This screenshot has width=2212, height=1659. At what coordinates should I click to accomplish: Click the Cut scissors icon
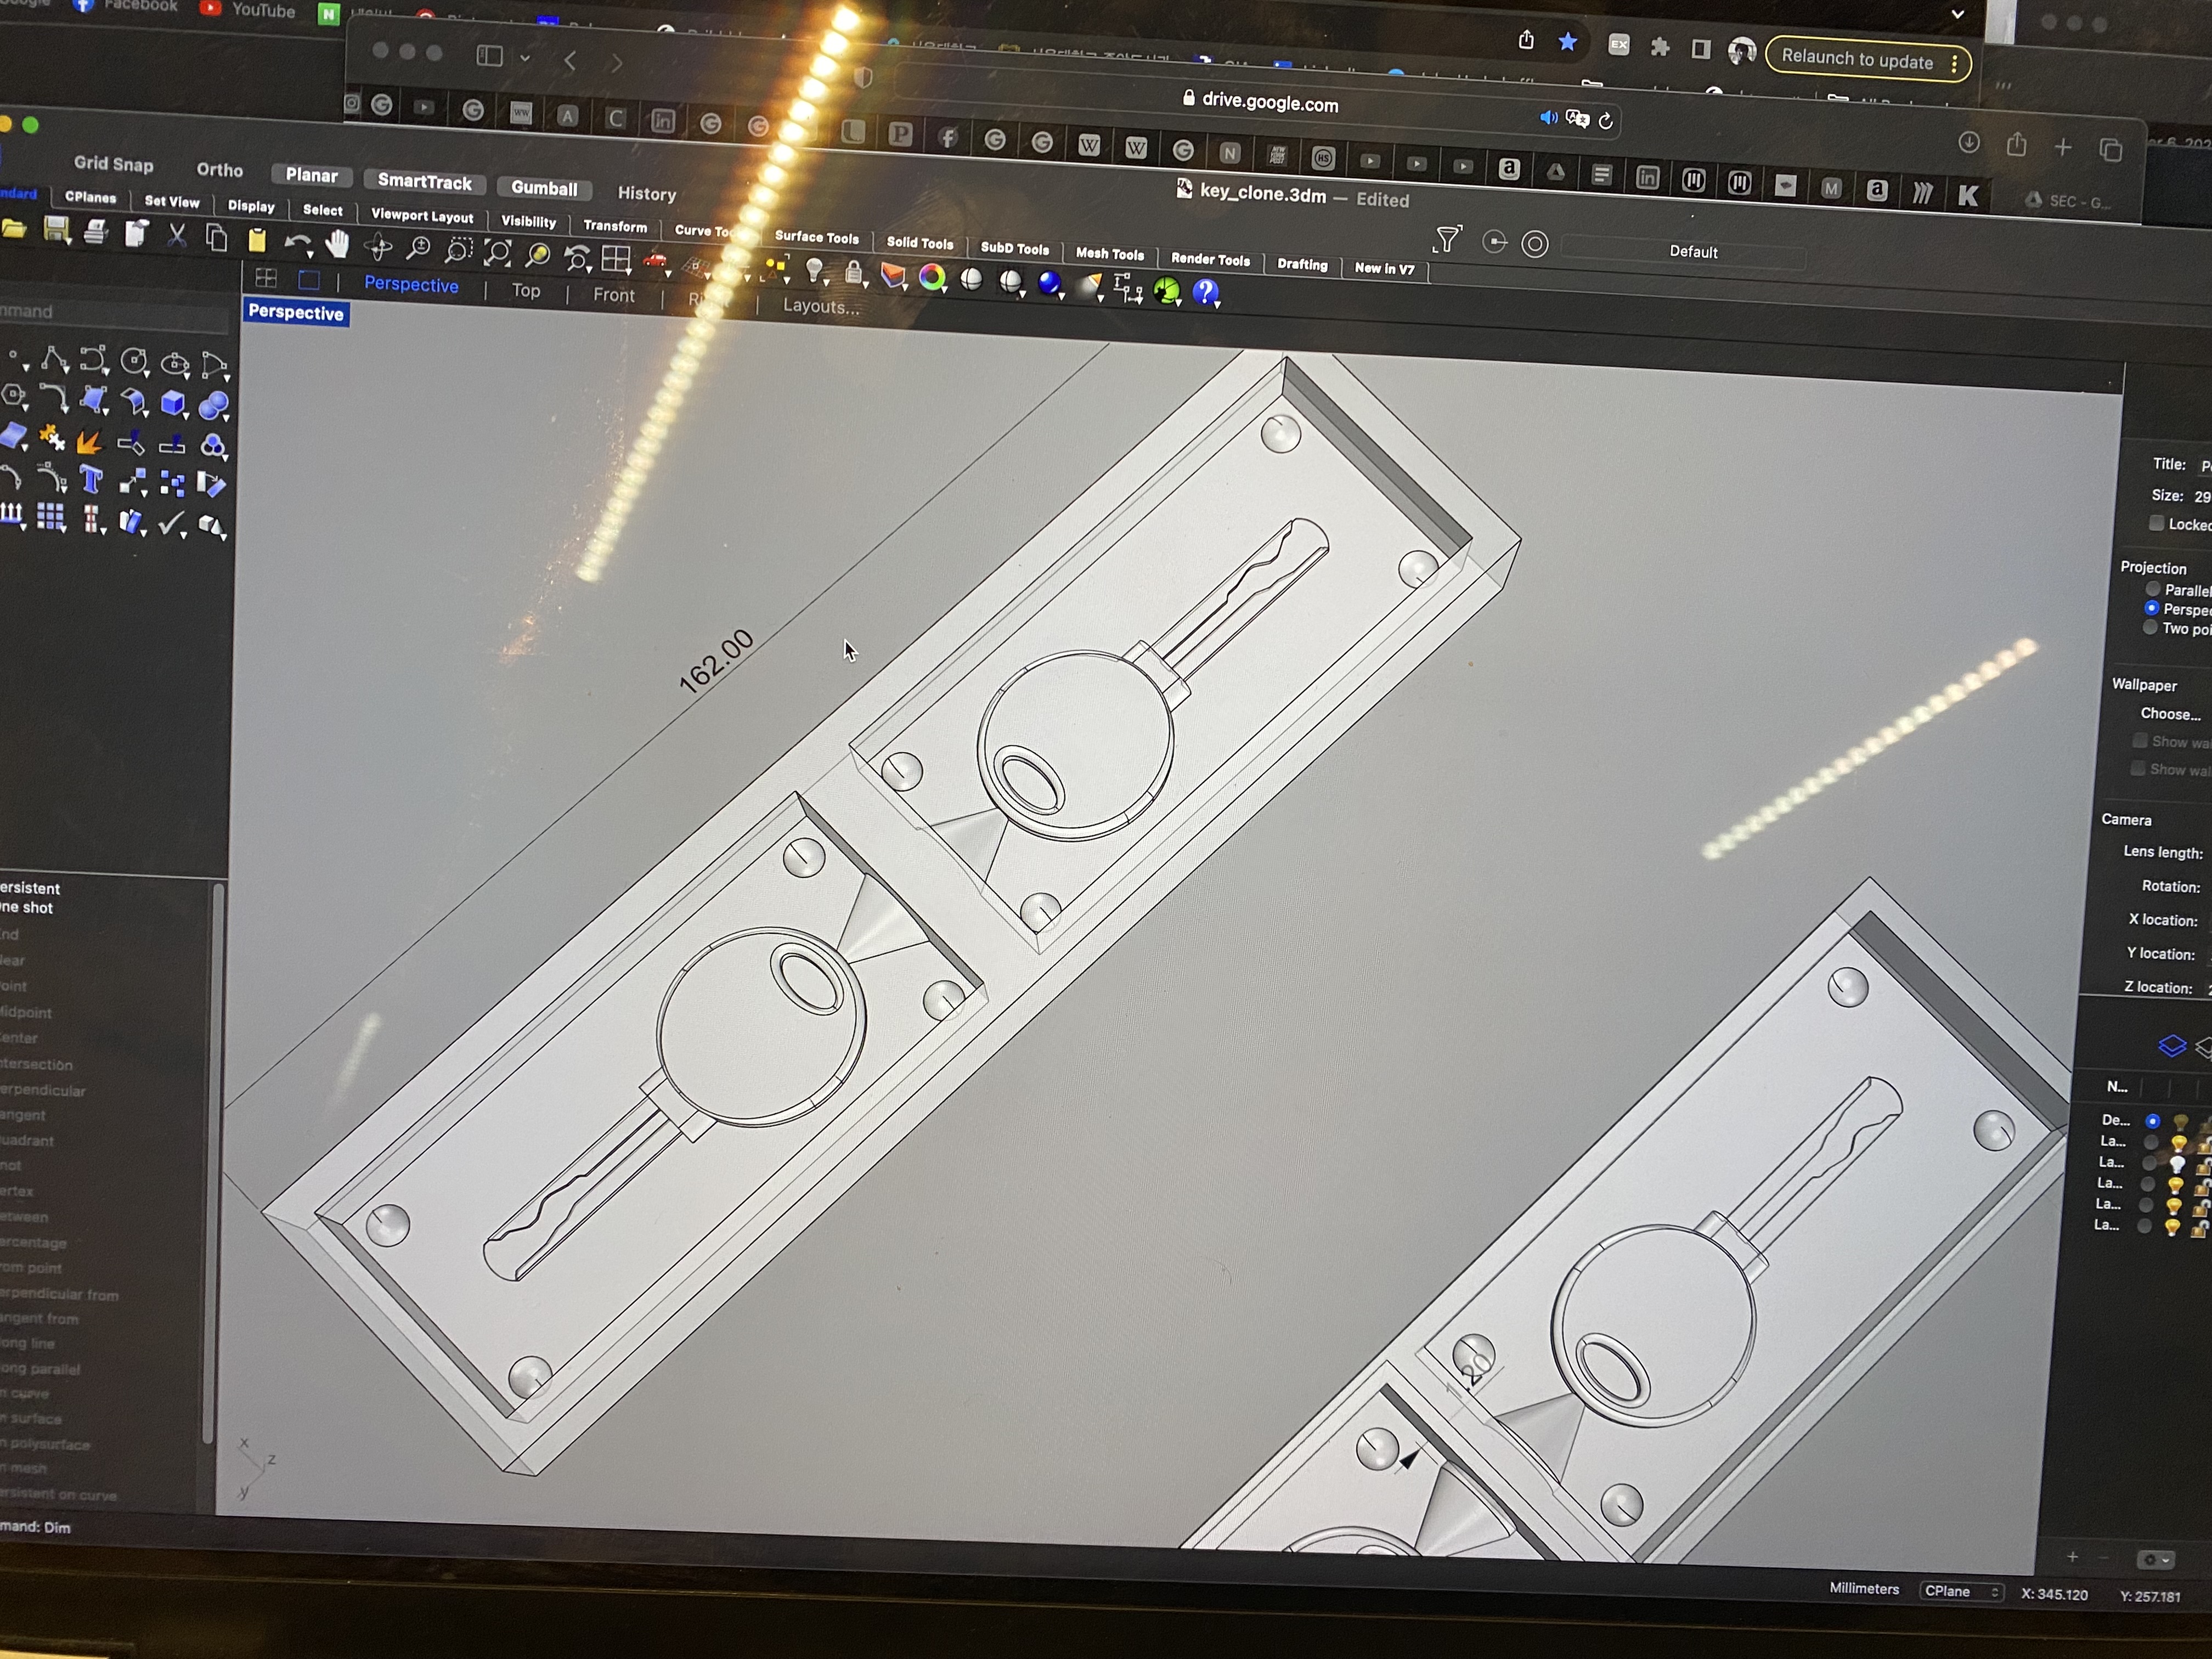click(x=177, y=236)
